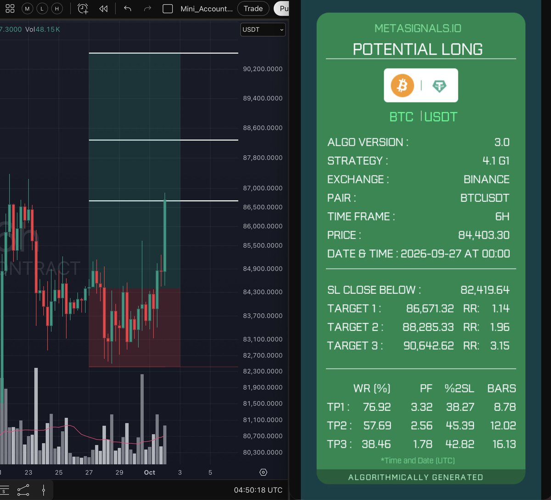551x500 pixels.
Task: Select the top white target line on chart
Action: 163,53
